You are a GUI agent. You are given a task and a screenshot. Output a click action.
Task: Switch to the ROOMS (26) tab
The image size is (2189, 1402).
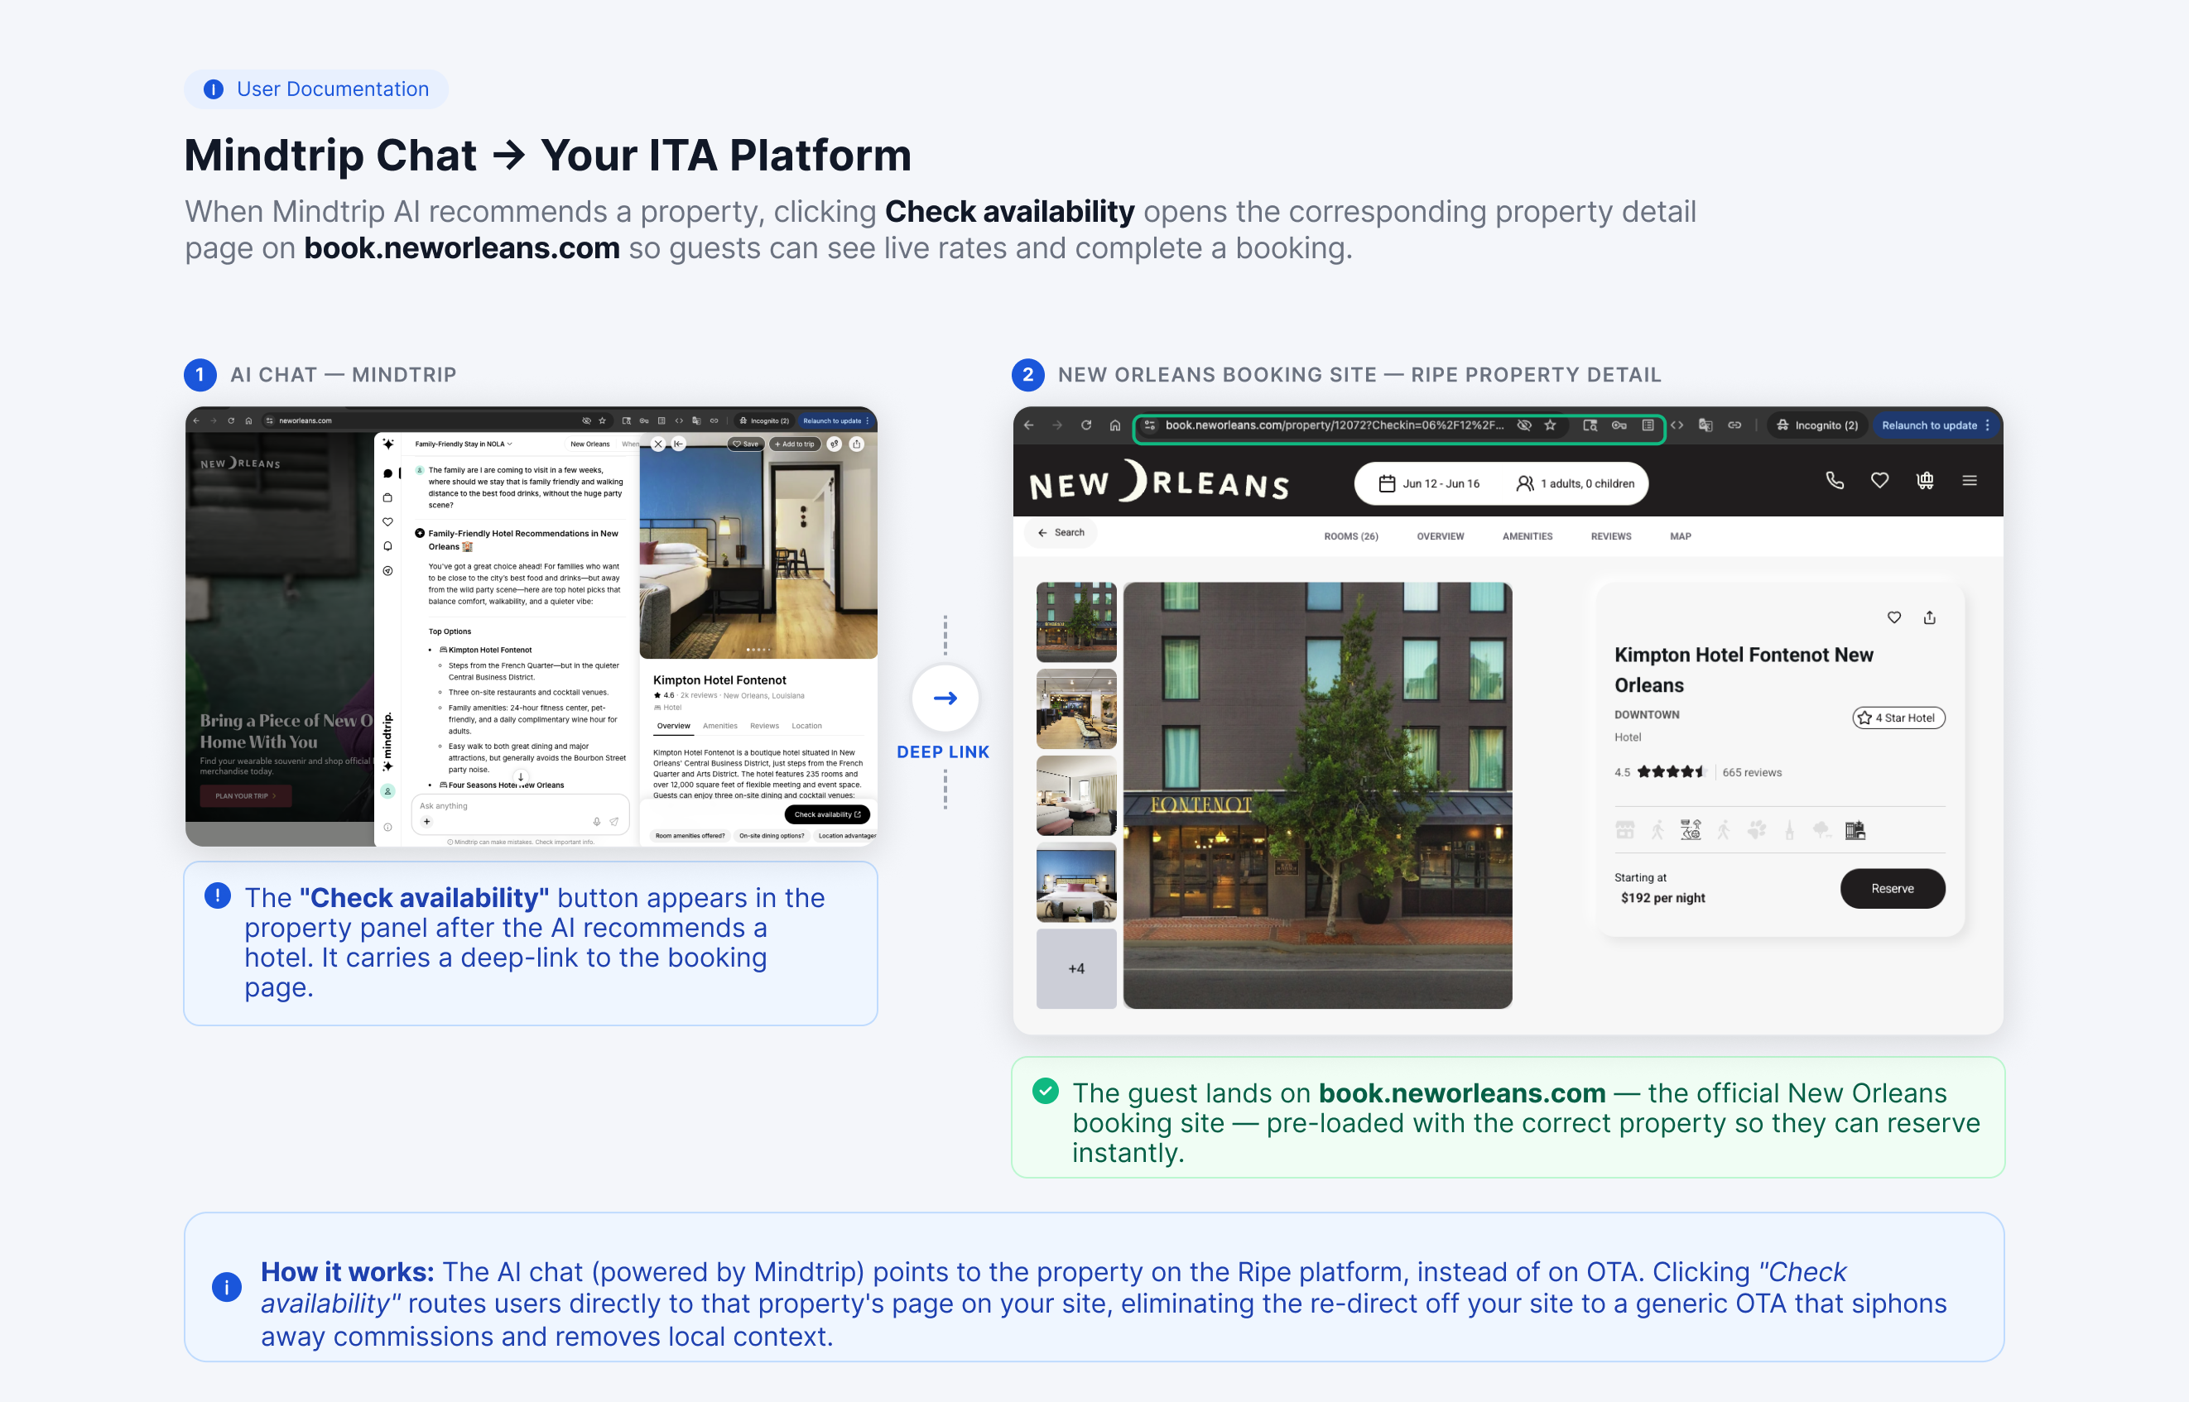pyautogui.click(x=1350, y=536)
